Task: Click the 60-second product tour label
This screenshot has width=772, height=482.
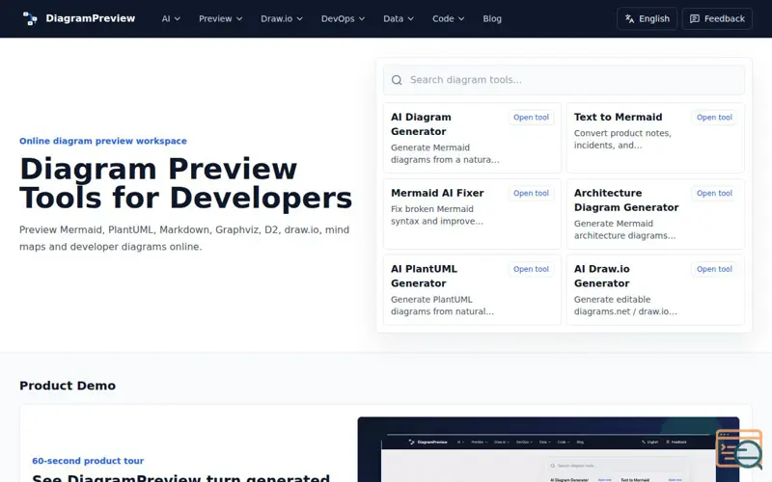Action: (x=88, y=461)
